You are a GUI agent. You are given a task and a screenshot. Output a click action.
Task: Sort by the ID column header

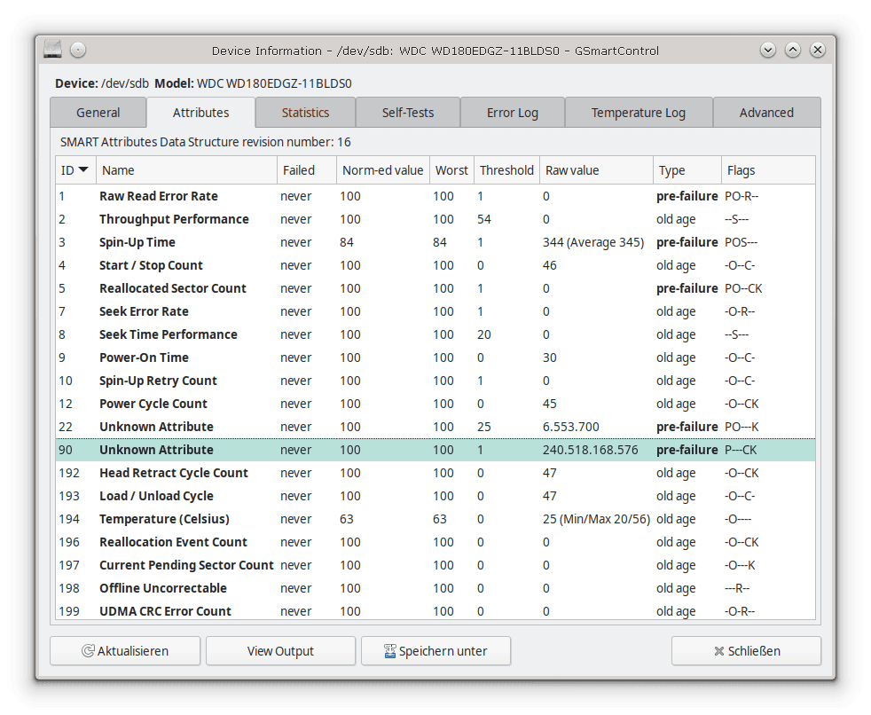(x=76, y=170)
